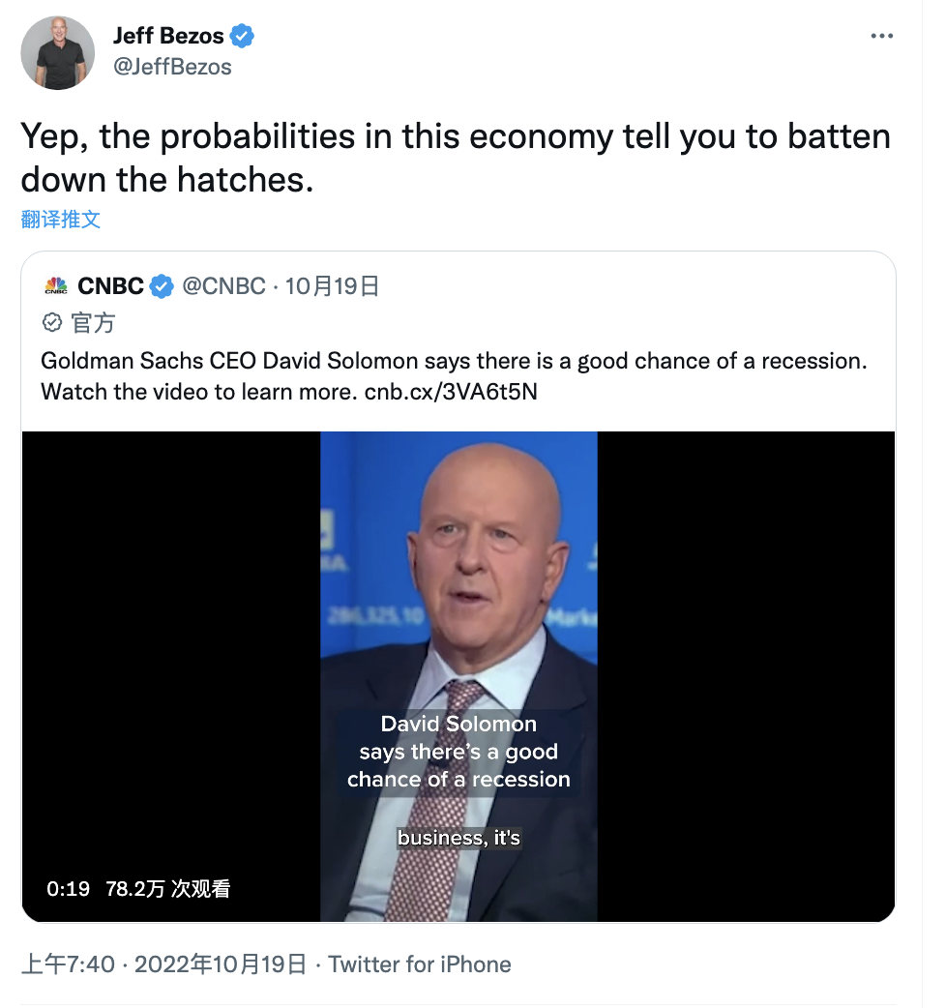Click the quoted tweet's 10月19日 date

[331, 286]
